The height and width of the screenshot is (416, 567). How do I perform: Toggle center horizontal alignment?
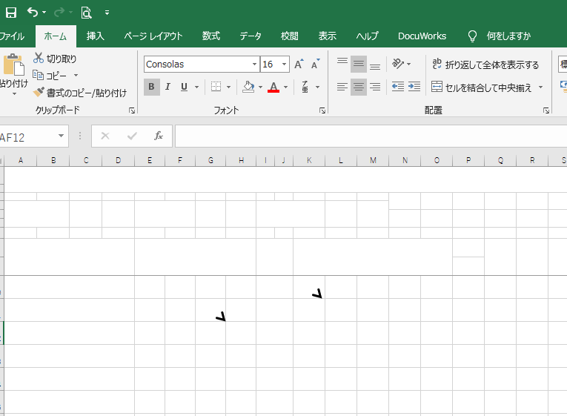tap(359, 87)
